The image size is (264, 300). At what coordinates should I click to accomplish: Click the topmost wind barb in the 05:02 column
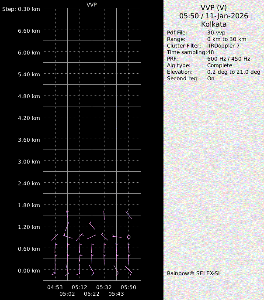(67, 215)
